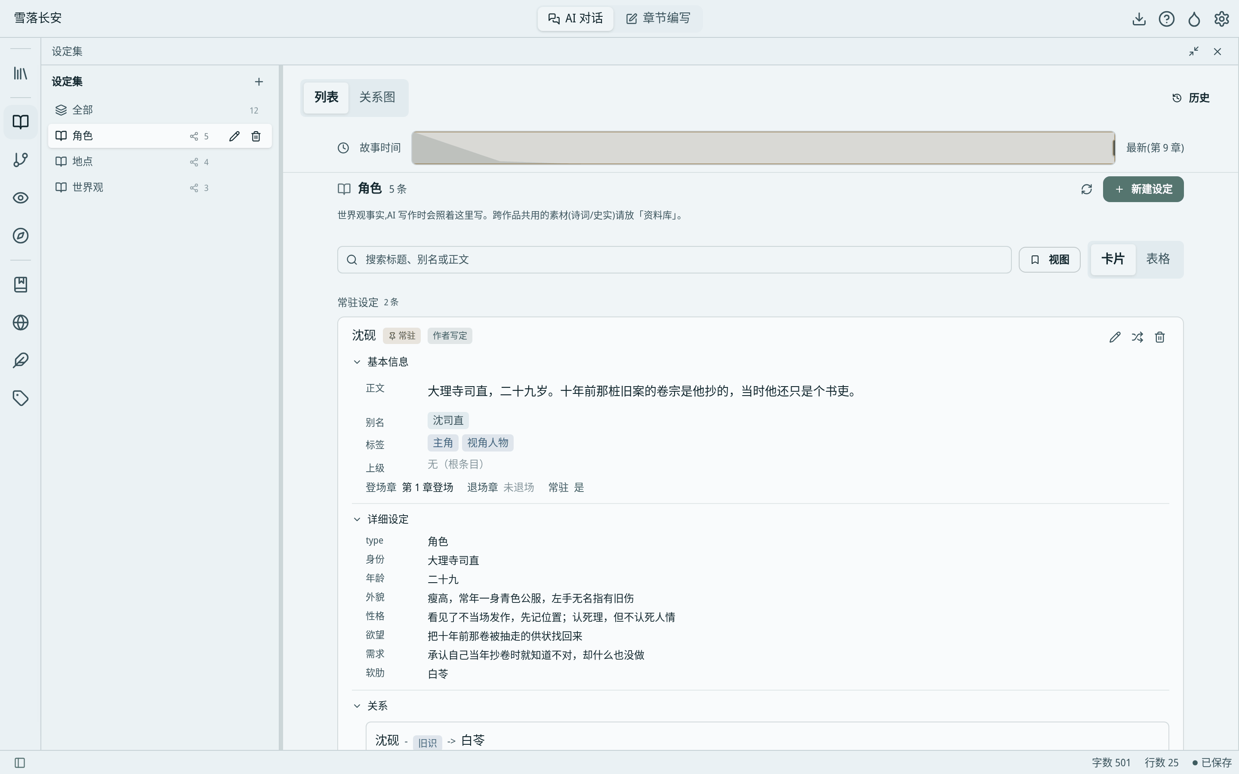Screen dimensions: 1239x774
Task: Refresh the 角色 list with sync icon
Action: coord(1086,189)
